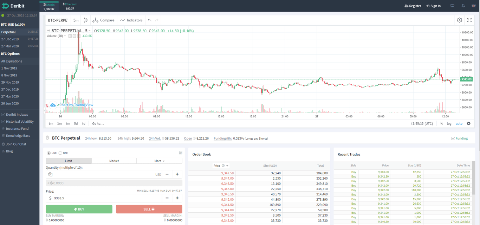480x225 pixels.
Task: Select the BTC radio button
Action: click(60, 153)
